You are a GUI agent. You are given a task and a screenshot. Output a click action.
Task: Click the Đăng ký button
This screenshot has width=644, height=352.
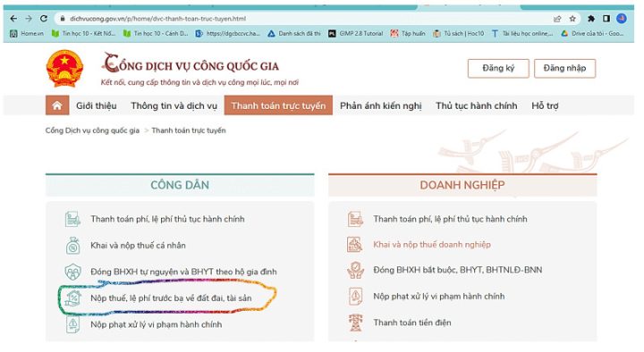(x=498, y=68)
